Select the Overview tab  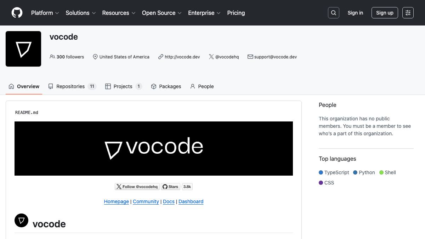24,86
